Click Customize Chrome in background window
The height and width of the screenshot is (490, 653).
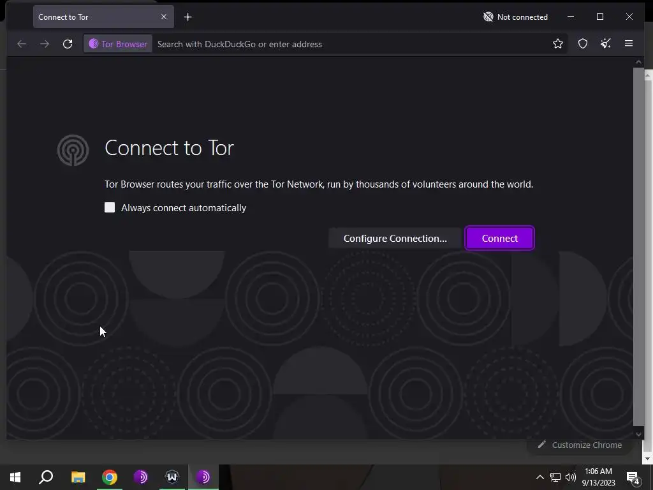[x=580, y=445]
